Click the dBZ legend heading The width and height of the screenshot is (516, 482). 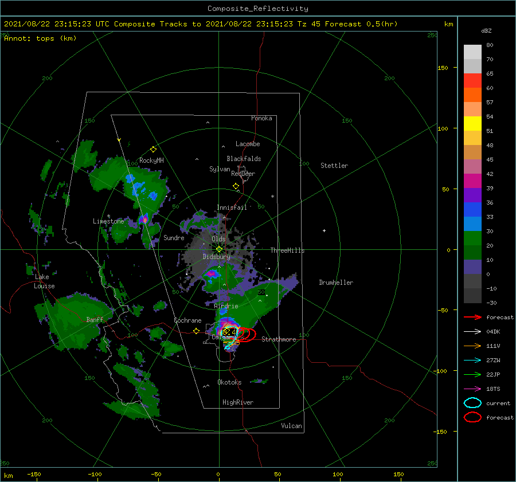click(x=486, y=31)
